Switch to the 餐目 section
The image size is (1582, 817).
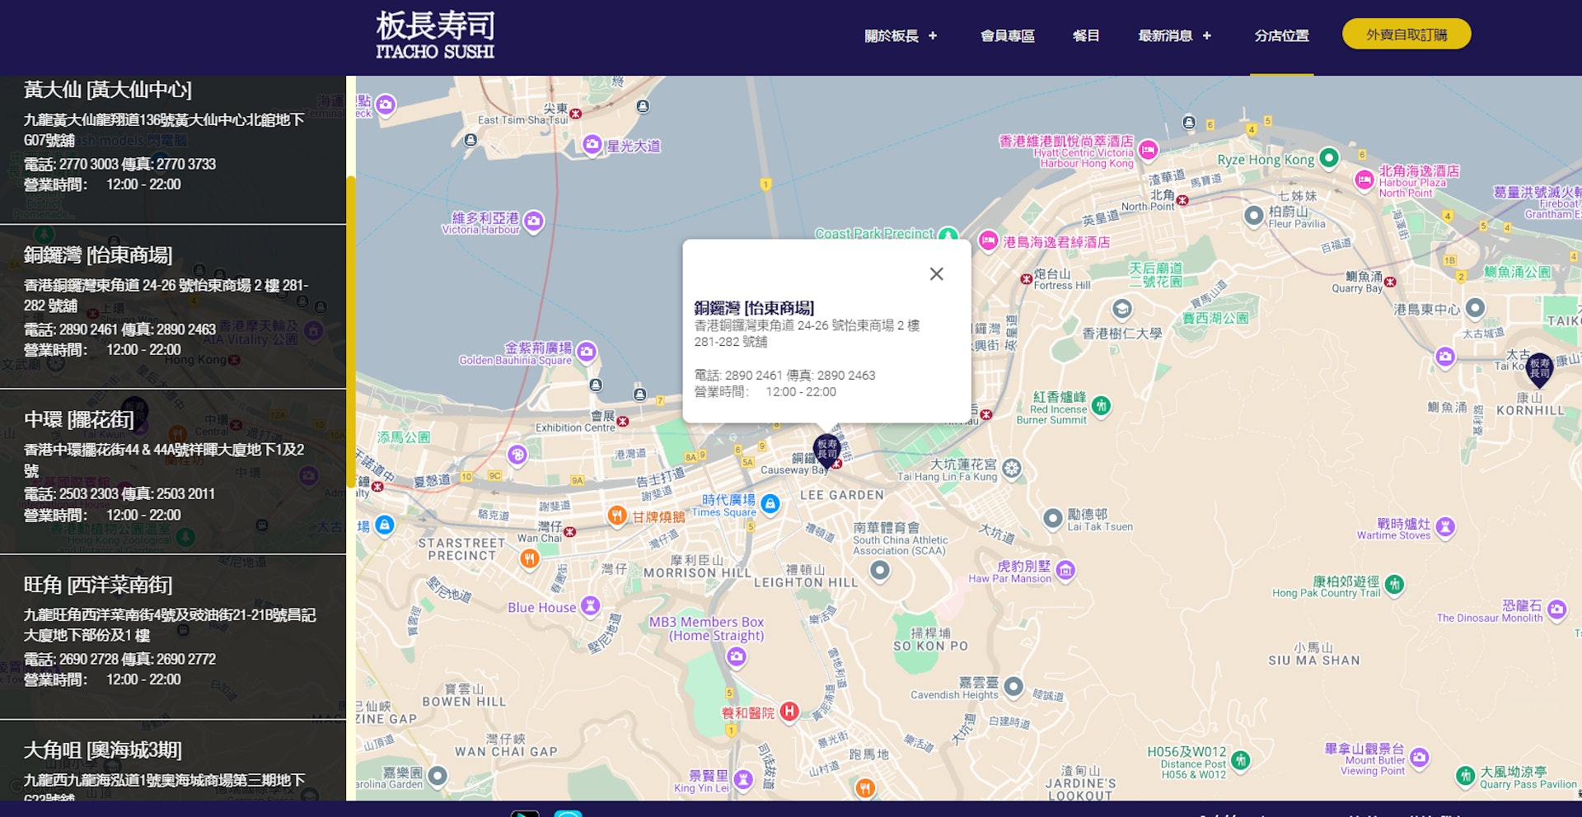pyautogui.click(x=1087, y=36)
